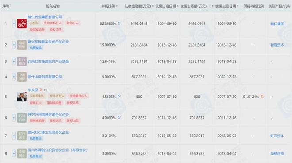Image resolution: width=292 pixels, height=163 pixels.
Task: Click the logo tile for 开封万利信息咨询
Action: click(x=22, y=118)
